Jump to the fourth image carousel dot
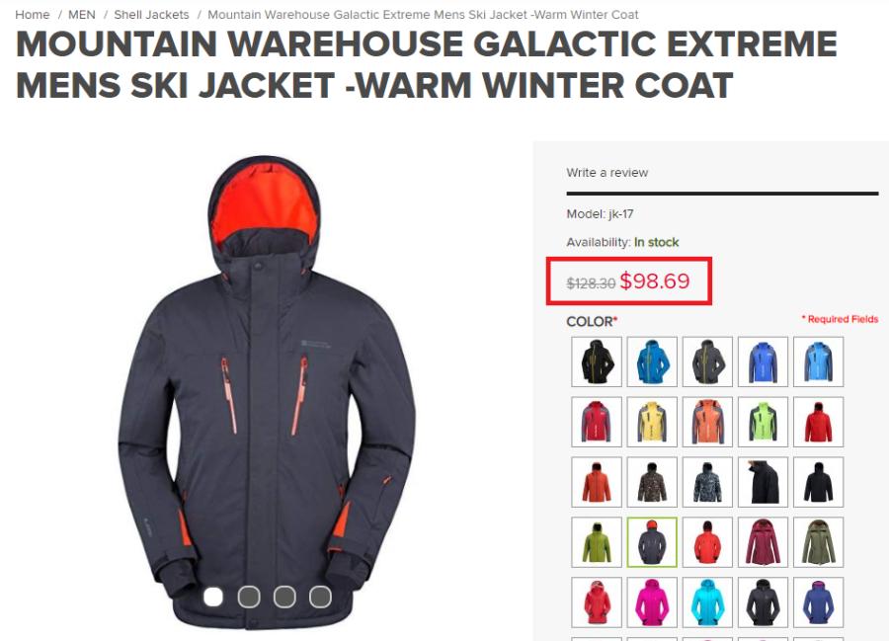Screen dimensions: 889x641 pyautogui.click(x=320, y=597)
